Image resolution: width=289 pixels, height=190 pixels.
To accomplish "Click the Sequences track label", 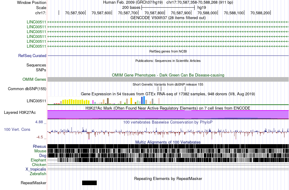I will pos(36,65).
